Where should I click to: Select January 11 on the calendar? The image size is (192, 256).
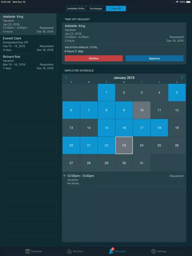(x=159, y=110)
